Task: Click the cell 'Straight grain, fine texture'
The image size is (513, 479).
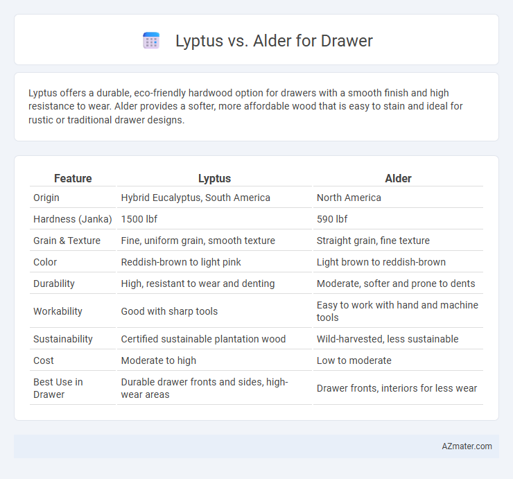Action: point(373,241)
